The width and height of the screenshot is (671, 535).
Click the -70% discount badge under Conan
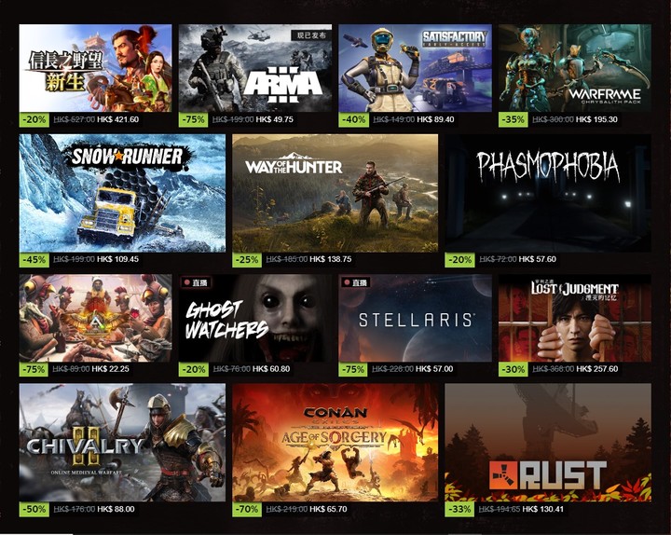pos(247,509)
